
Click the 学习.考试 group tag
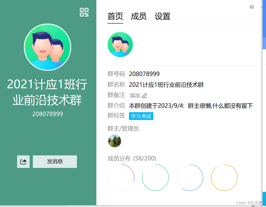tap(141, 116)
